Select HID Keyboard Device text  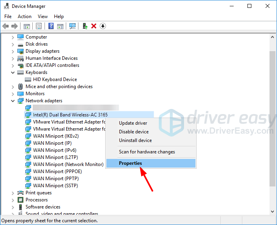55,79
